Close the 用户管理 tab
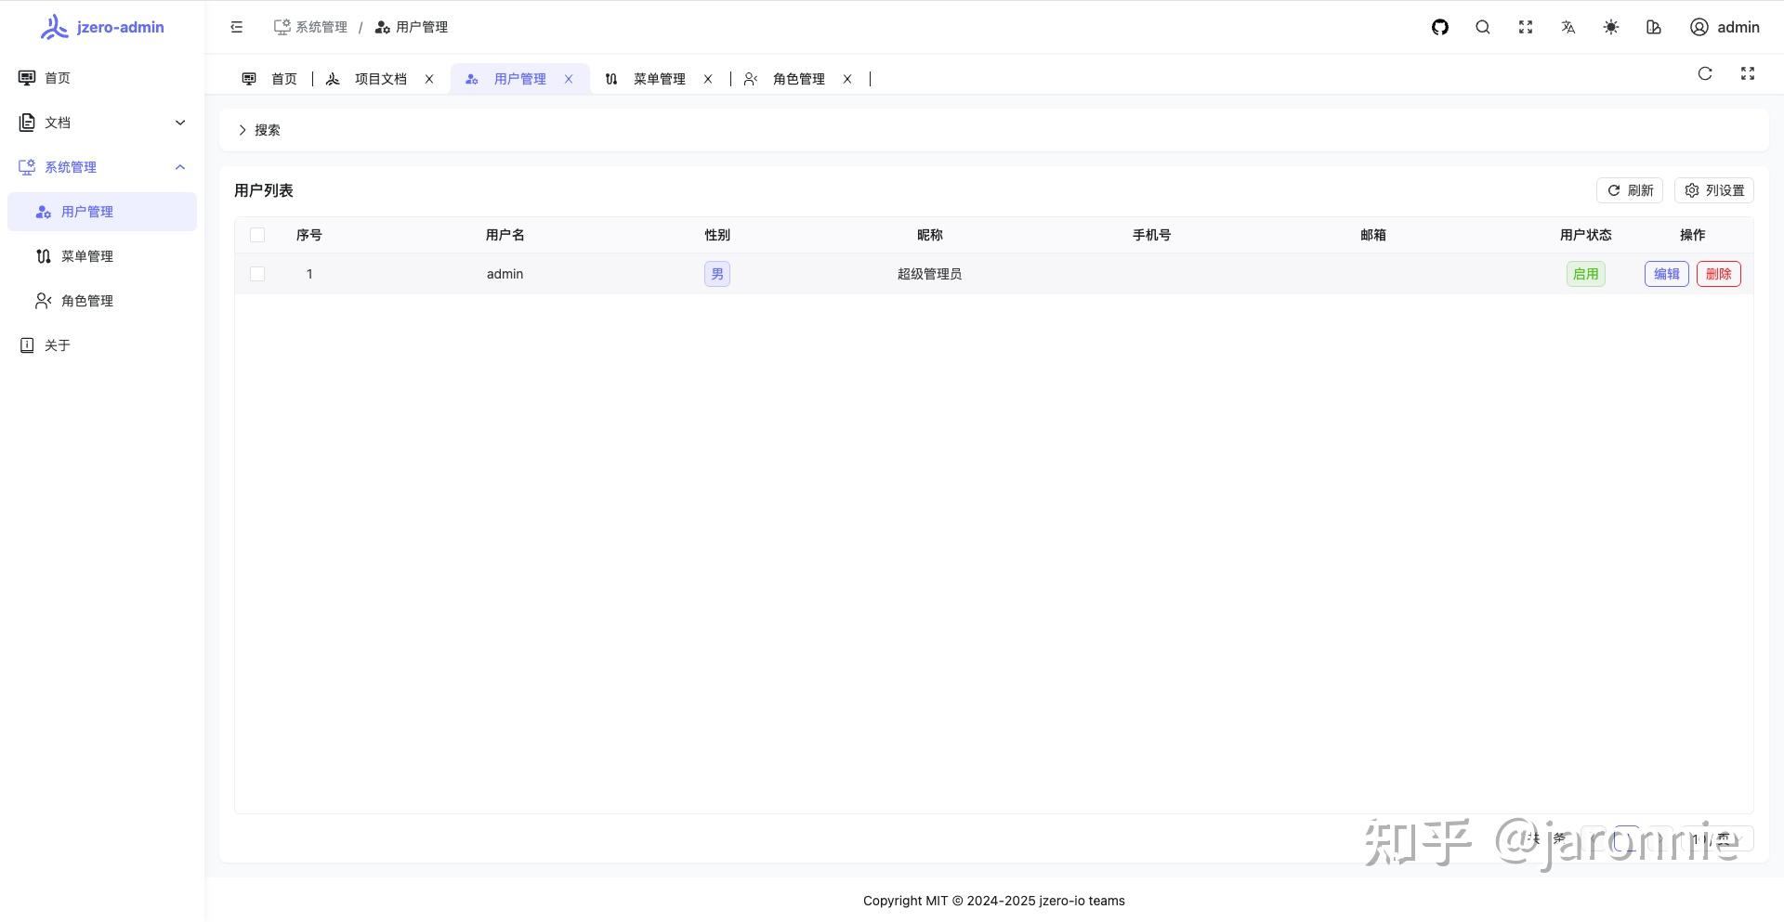This screenshot has height=922, width=1784. click(x=569, y=79)
